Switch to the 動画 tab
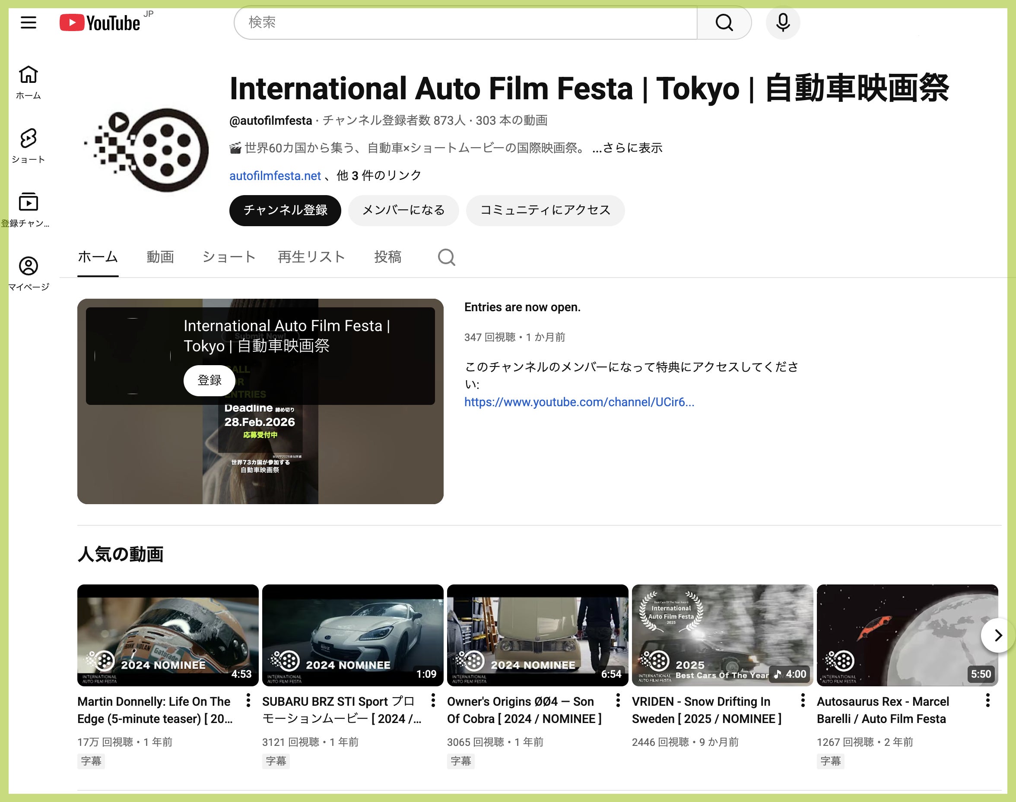 tap(160, 257)
